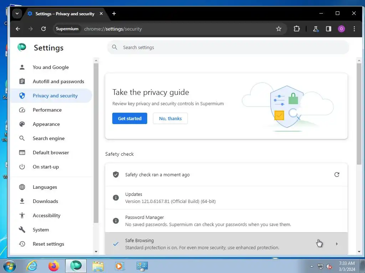Image resolution: width=365 pixels, height=273 pixels.
Task: Expand the Safe Browsing row arrow
Action: click(336, 244)
